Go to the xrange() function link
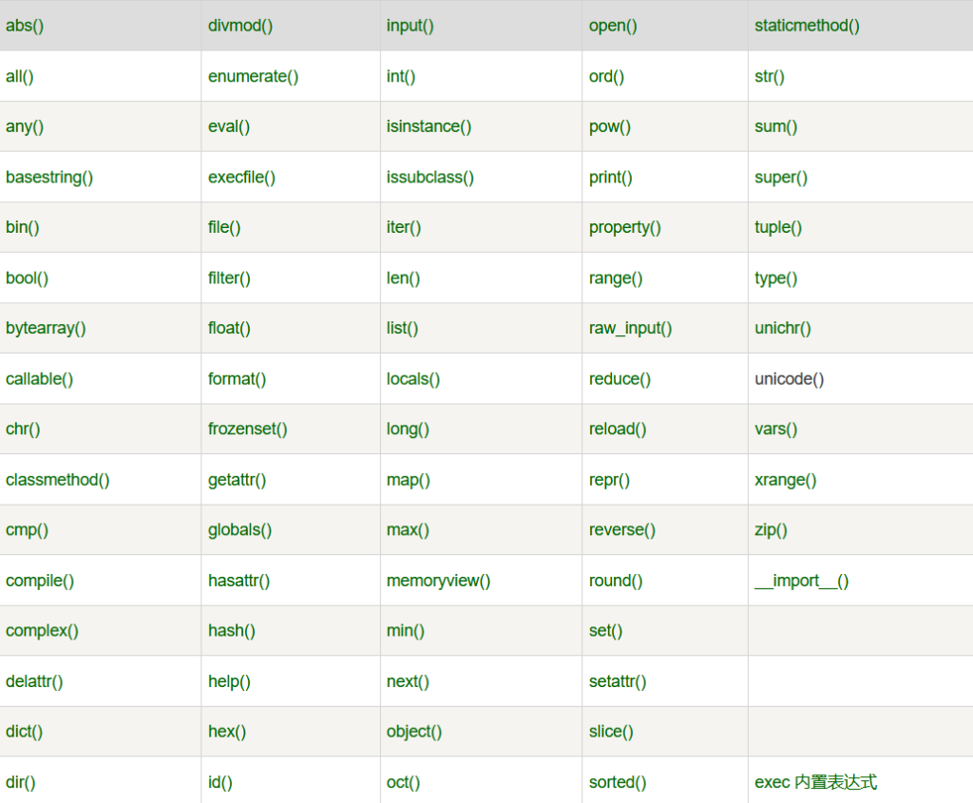973x803 pixels. click(785, 479)
